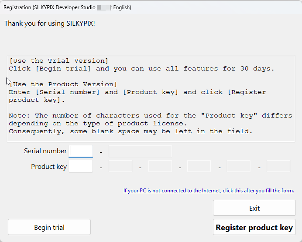
Task: Select the fourth Product key field
Action: click(x=199, y=166)
